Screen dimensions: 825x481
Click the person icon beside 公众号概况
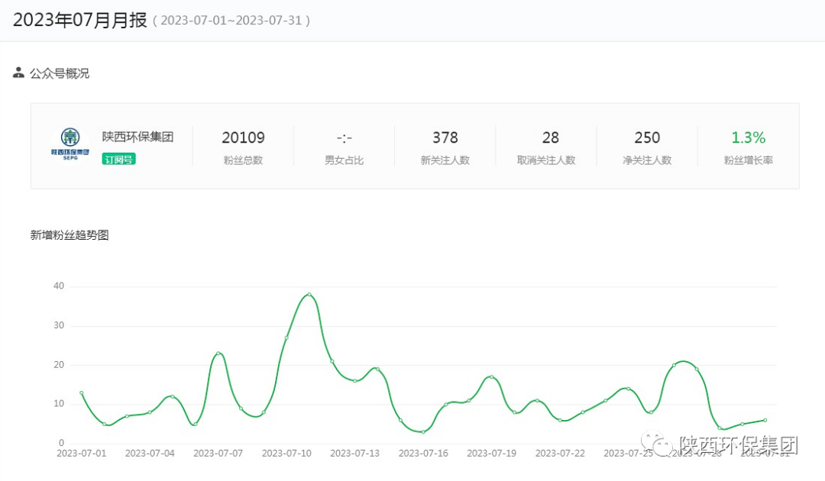[19, 73]
